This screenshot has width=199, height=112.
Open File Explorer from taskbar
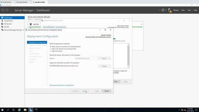coord(25,110)
